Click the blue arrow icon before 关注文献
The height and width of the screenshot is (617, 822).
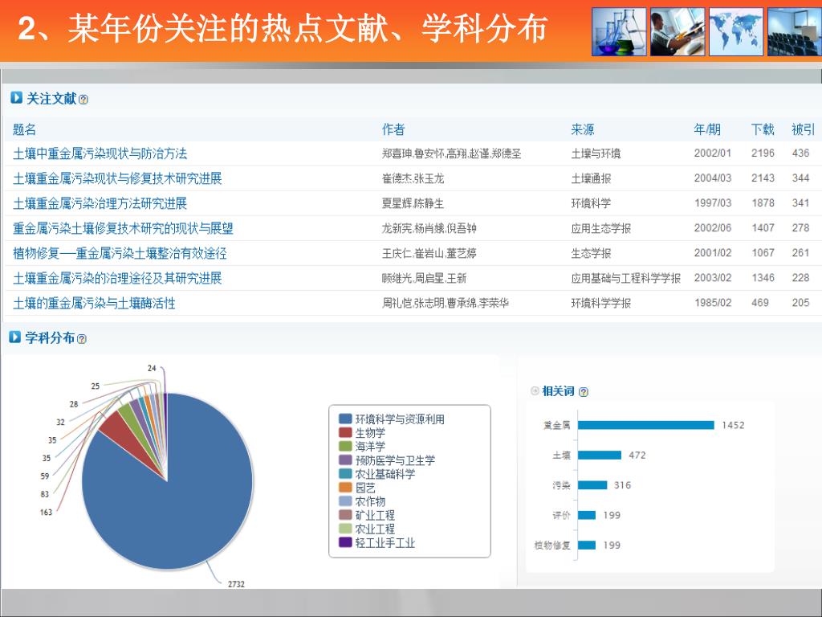16,97
